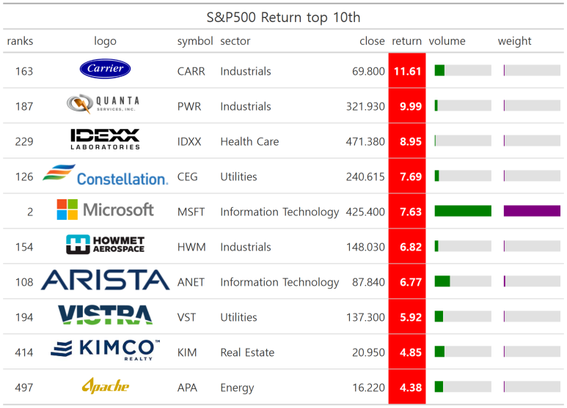The image size is (567, 408).
Task: Select the CEG symbol cell
Action: pos(187,177)
